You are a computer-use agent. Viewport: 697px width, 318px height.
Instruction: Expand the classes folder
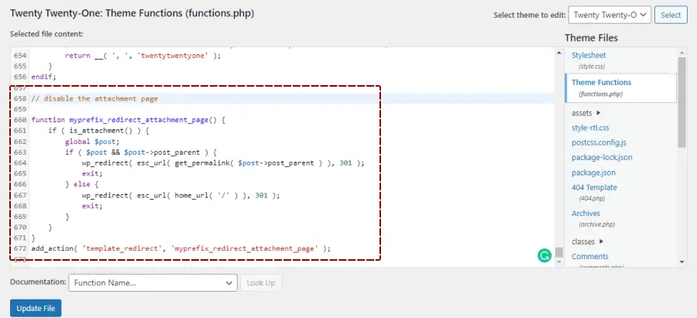pyautogui.click(x=588, y=241)
